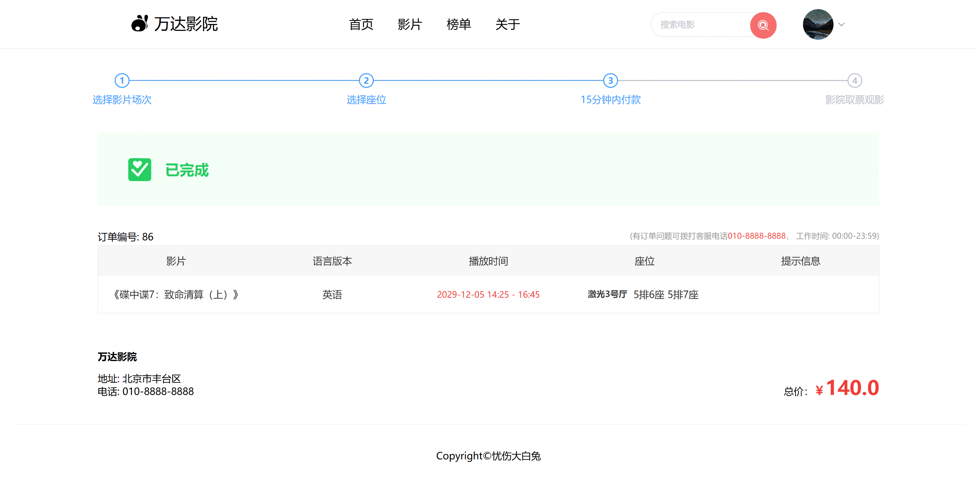Click the red customer service phone number

tap(756, 236)
